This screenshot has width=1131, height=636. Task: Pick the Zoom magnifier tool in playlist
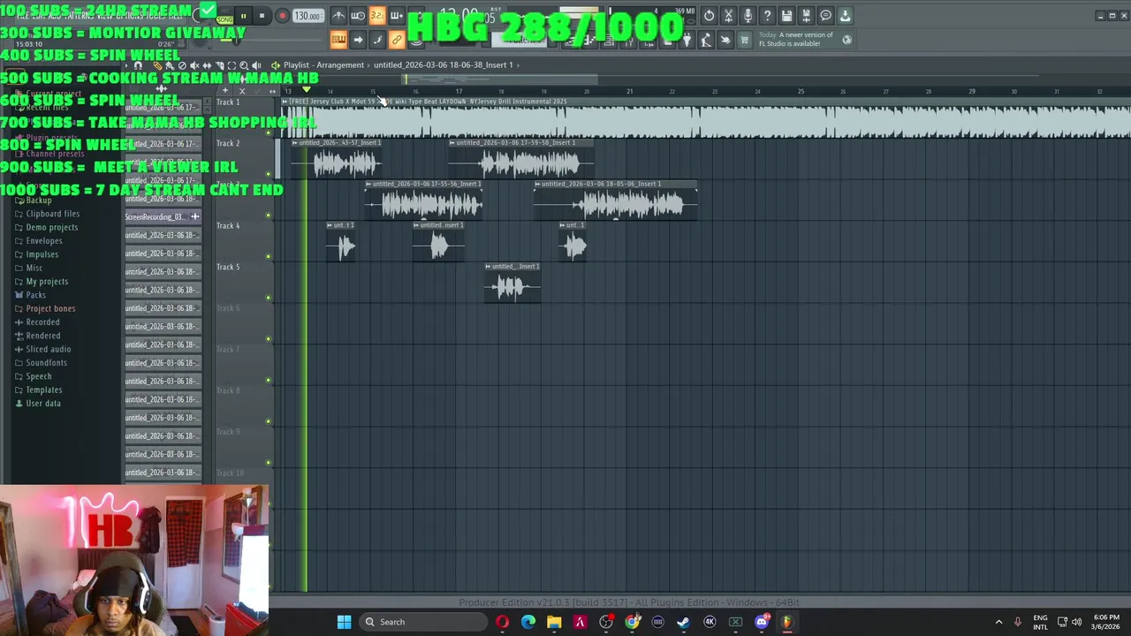pos(244,65)
